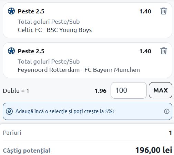The width and height of the screenshot is (174, 155).
Task: Click the 1.40 odds on Feyenoord selection
Action: click(145, 51)
